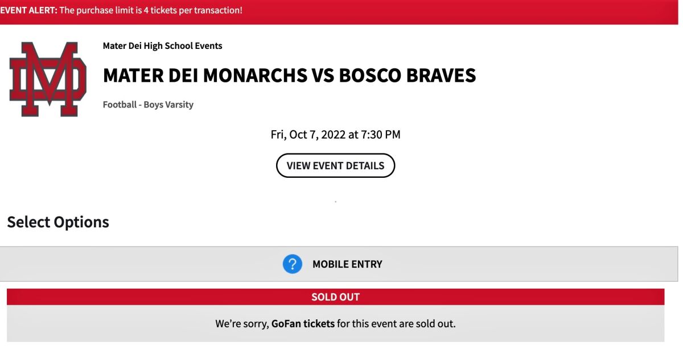The width and height of the screenshot is (683, 358).
Task: Open the Mater Dei High School Events link
Action: pos(162,46)
